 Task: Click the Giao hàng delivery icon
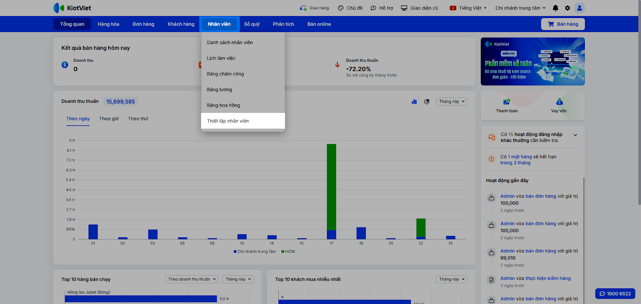click(303, 8)
